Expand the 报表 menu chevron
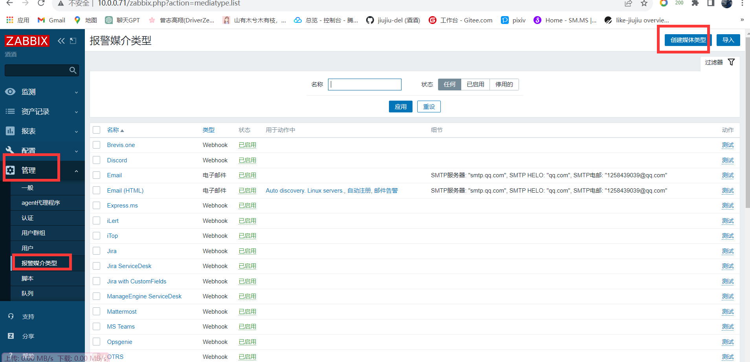This screenshot has height=362, width=750. (76, 132)
